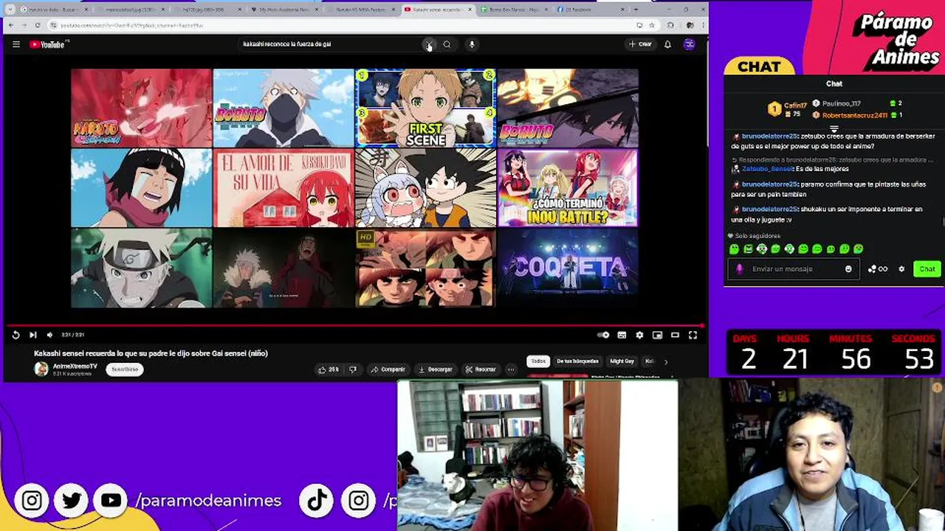Open the Crear button on YouTube
Screen dimensions: 945x531
click(x=640, y=44)
